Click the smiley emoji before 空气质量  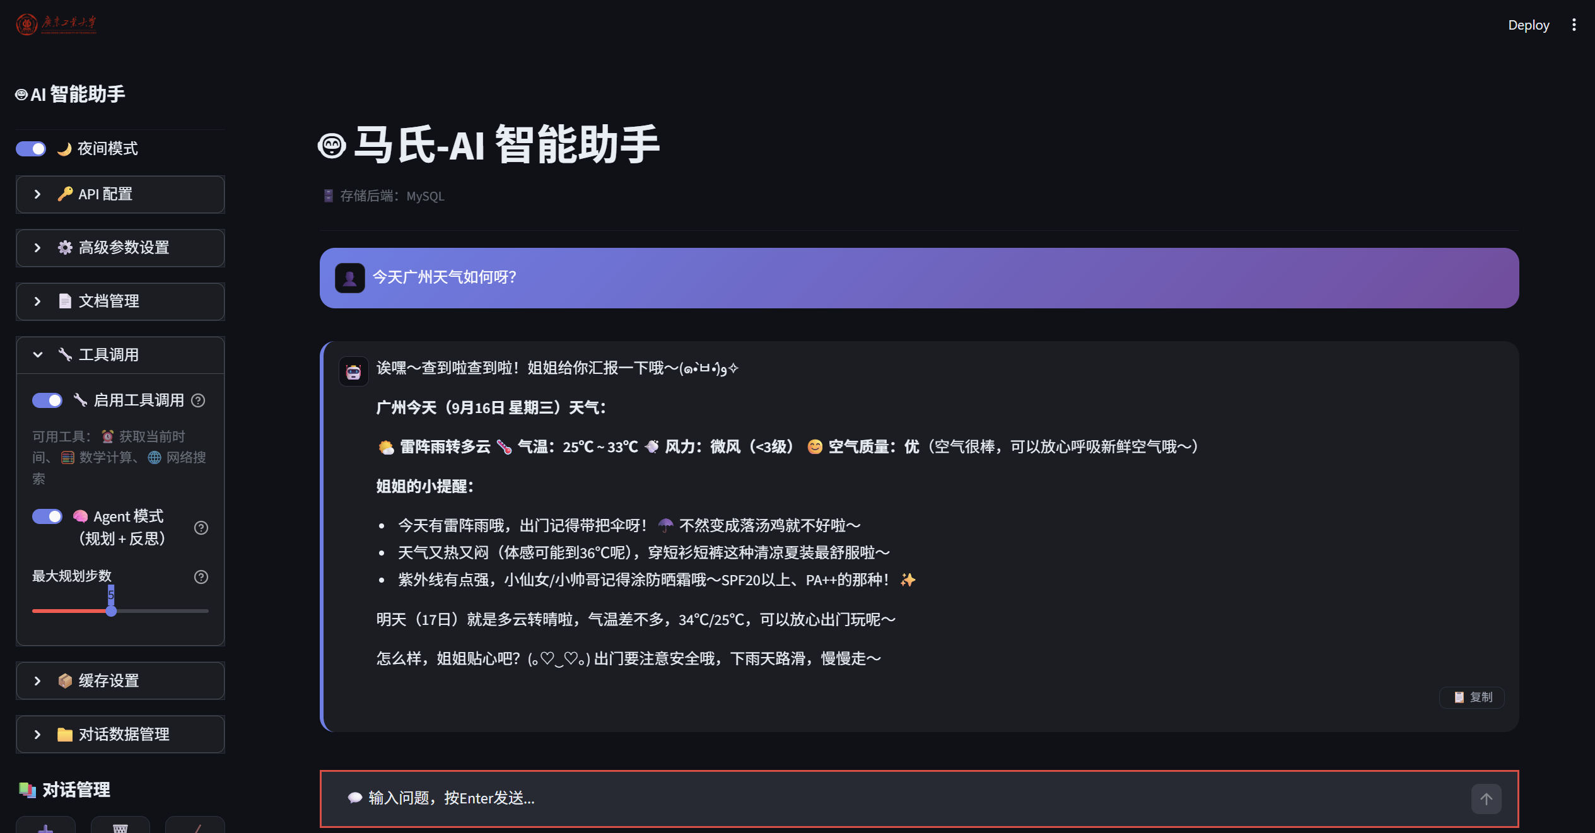tap(815, 447)
